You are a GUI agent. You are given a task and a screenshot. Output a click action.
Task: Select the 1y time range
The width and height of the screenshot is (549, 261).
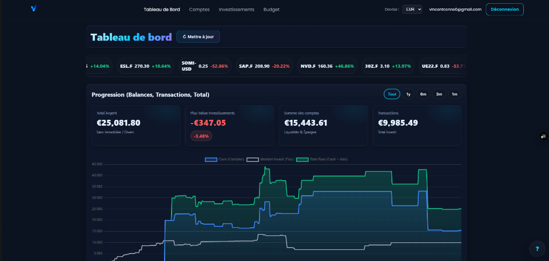click(409, 94)
